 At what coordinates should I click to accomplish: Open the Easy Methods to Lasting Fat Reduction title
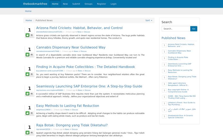point(68,106)
